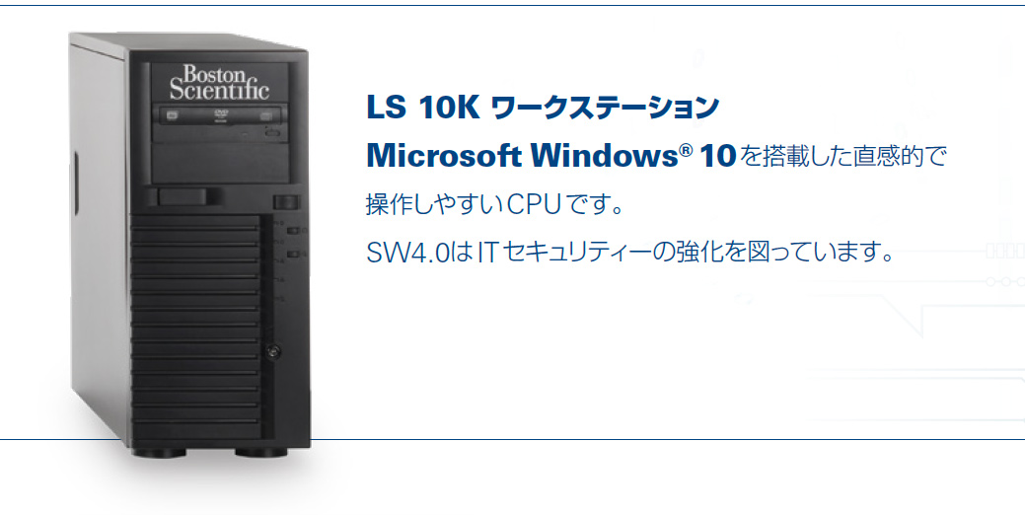The height and width of the screenshot is (515, 1025).
Task: Click the Microsoft Windows 10 text
Action: pos(551,157)
